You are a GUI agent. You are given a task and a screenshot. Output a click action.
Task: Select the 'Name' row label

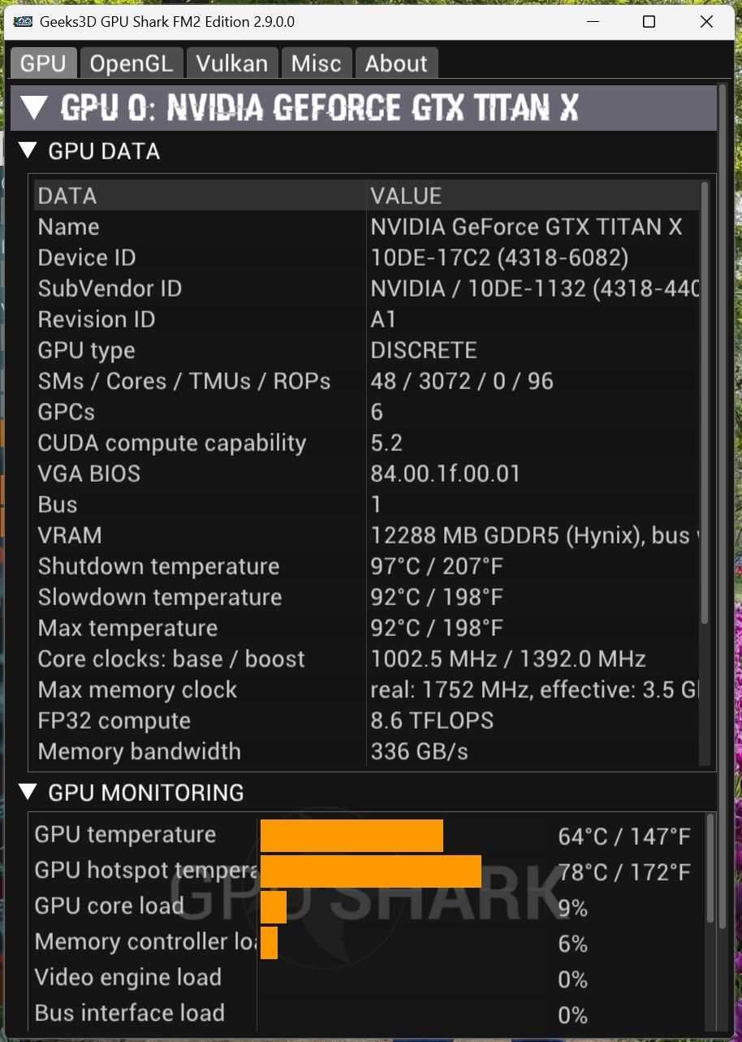pyautogui.click(x=68, y=227)
